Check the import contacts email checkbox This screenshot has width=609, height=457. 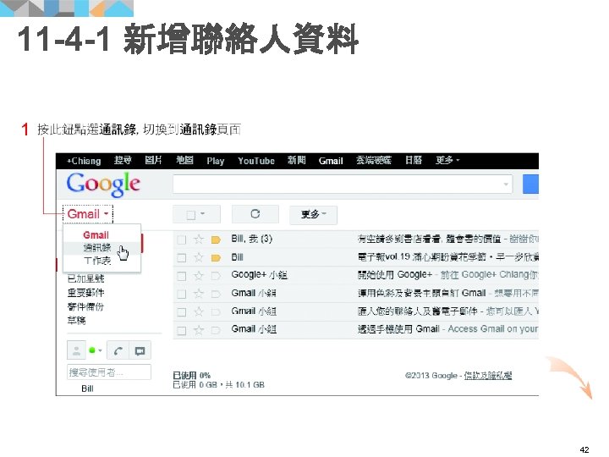181,312
